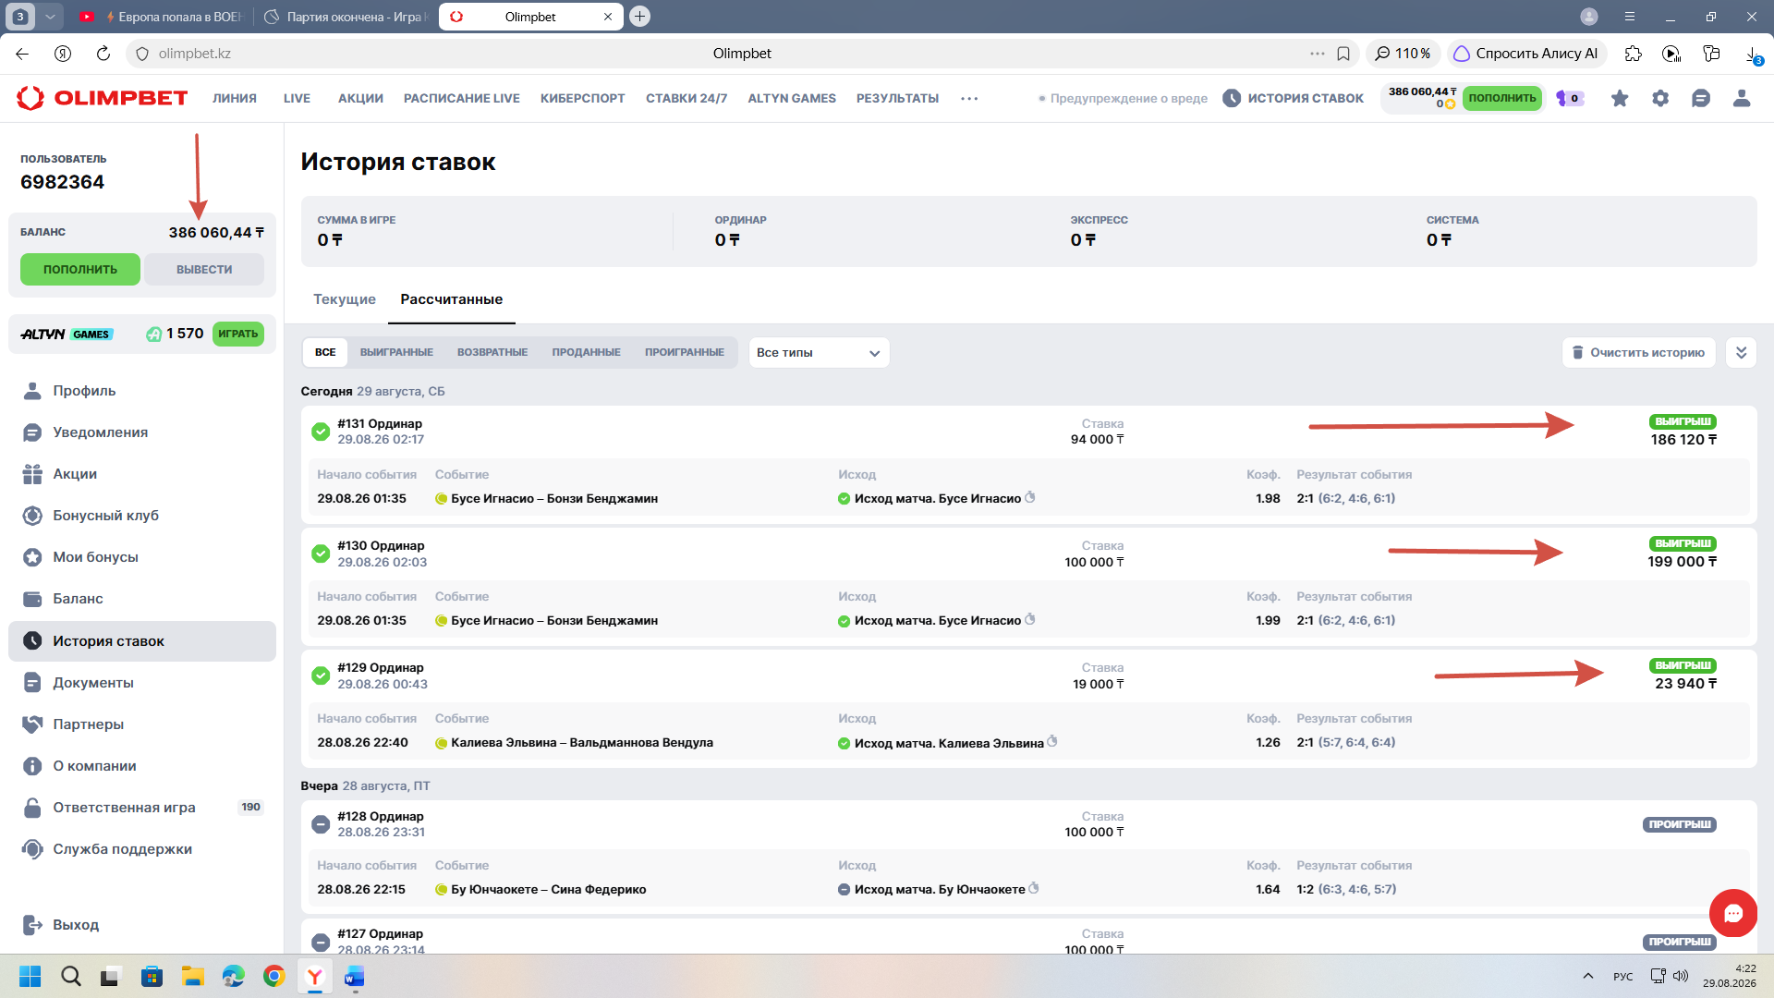Image resolution: width=1774 pixels, height=998 pixels.
Task: Open File Explorer from the taskbar
Action: coord(192,976)
